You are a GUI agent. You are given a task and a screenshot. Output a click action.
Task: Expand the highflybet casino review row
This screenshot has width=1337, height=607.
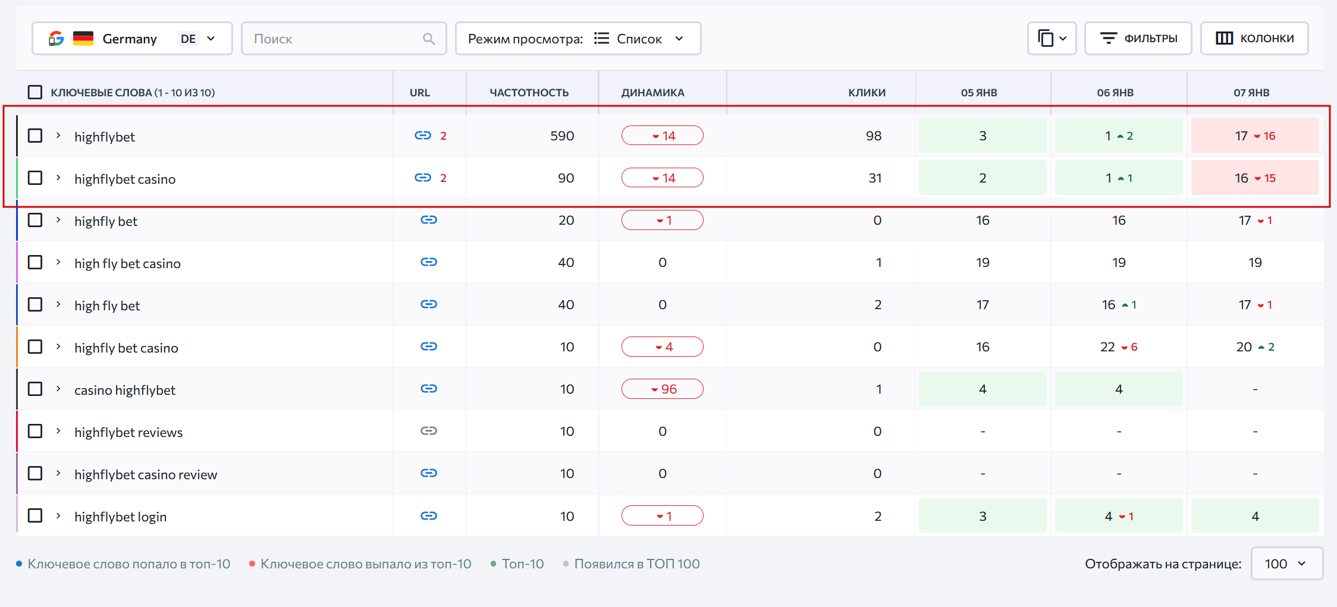click(58, 473)
